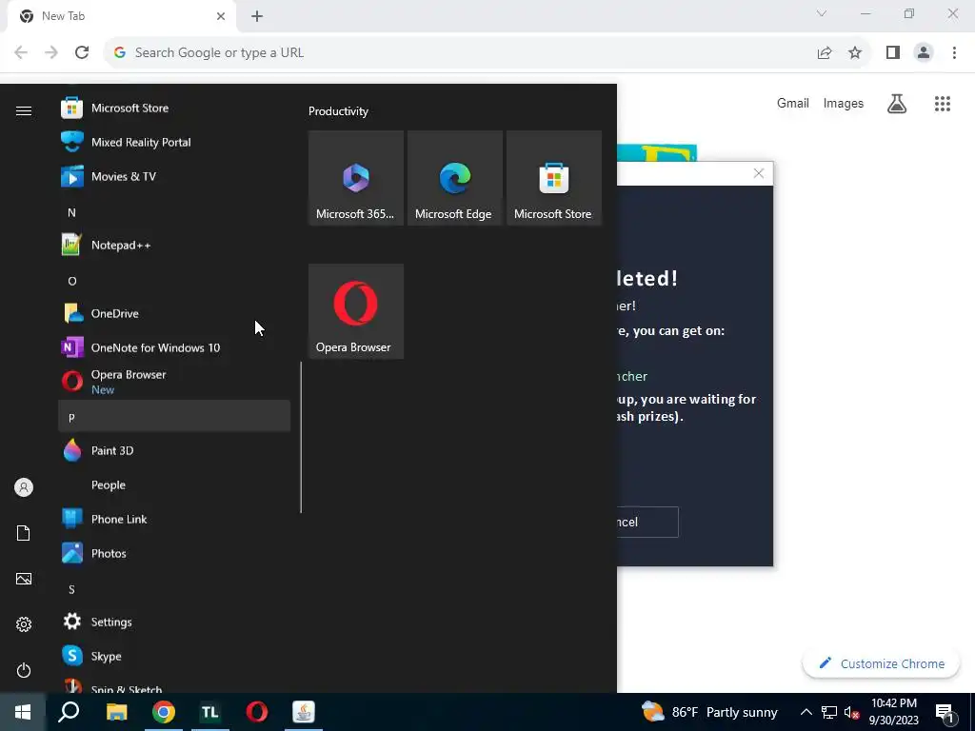Viewport: 975px width, 731px height.
Task: Launch Opera Browser from the app list
Action: coord(174,382)
